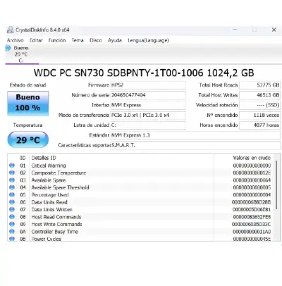Screen dimensions: 282x286
Task: Select the Controller Busy Time attribute text
Action: (55, 232)
